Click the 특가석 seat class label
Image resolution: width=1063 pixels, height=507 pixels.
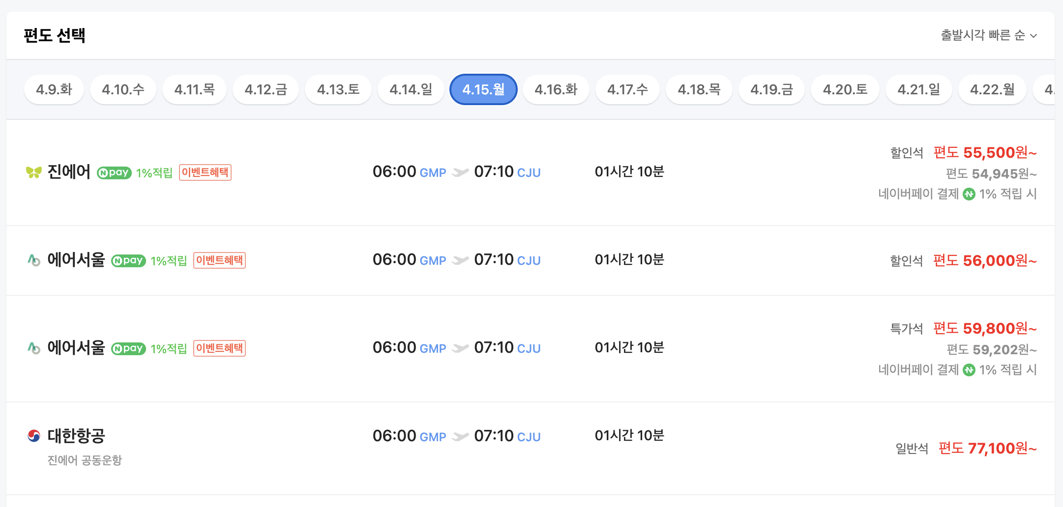click(907, 329)
